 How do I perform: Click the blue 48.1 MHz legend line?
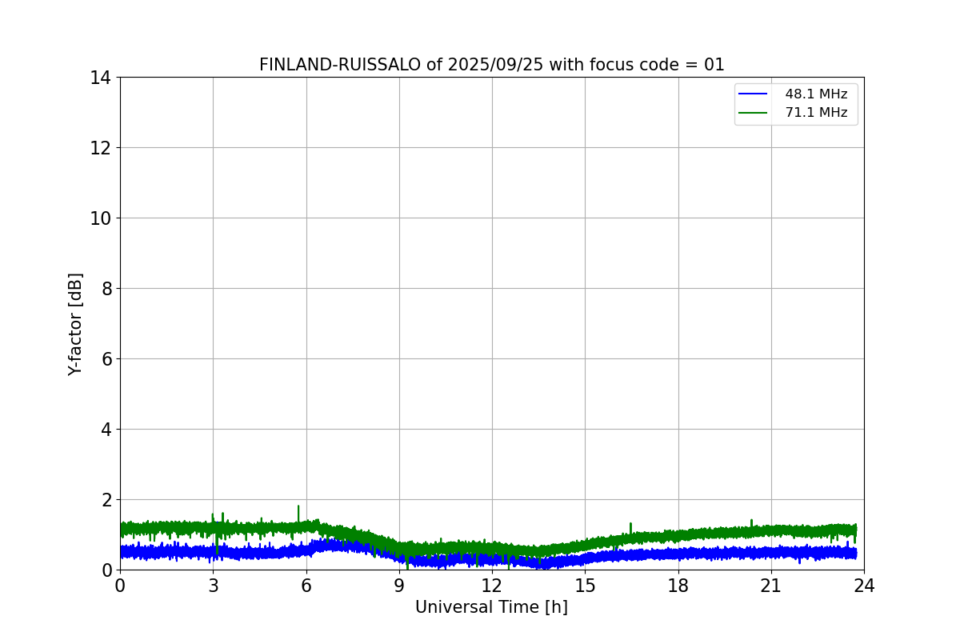point(753,94)
